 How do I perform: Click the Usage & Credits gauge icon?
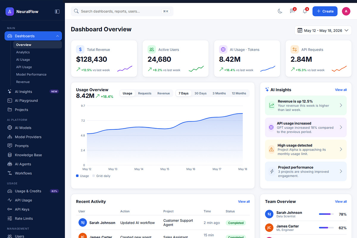[10, 191]
